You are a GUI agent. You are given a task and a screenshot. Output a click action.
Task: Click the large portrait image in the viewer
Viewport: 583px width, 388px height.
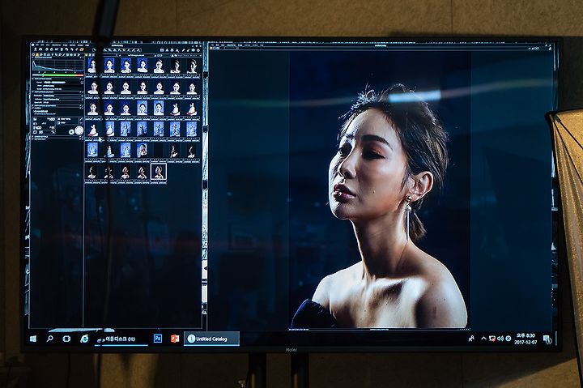[x=379, y=190]
